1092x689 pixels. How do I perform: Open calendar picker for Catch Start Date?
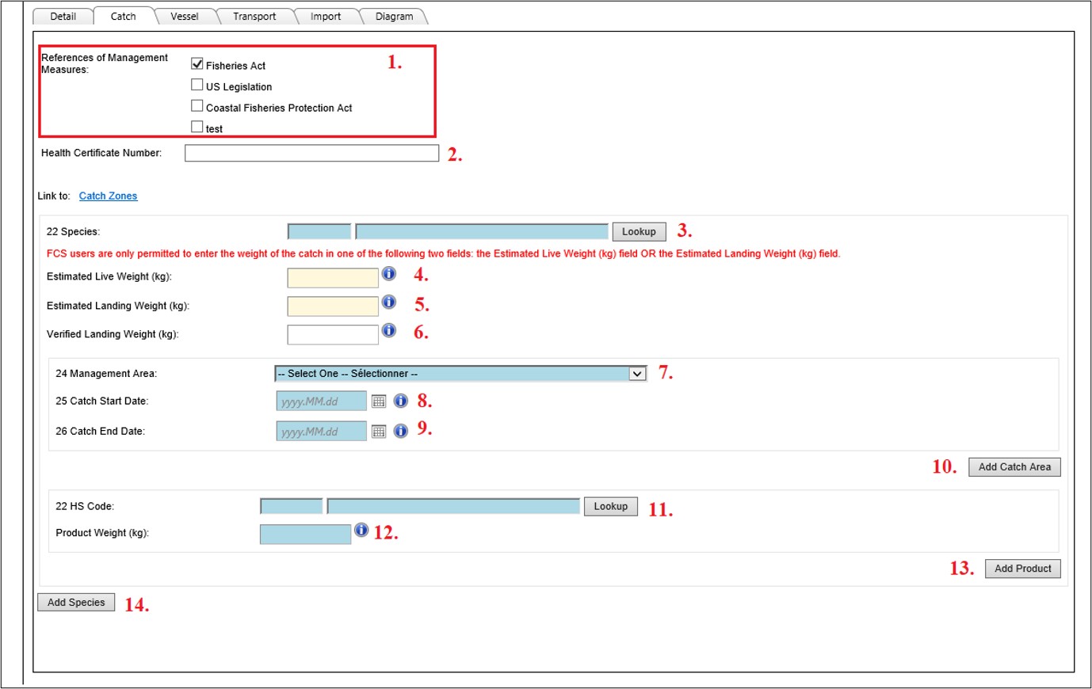(379, 402)
